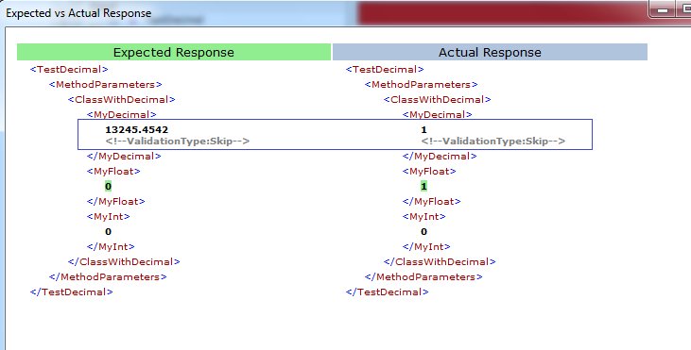Viewport: 691px width, 350px height.
Task: Click ValidationType:Skip comment in Actual Response
Action: click(493, 142)
